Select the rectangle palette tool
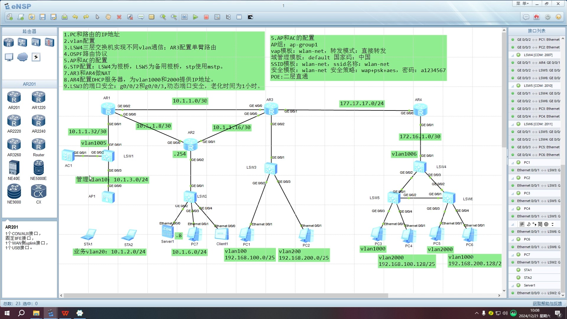This screenshot has height=319, width=567. (151, 17)
